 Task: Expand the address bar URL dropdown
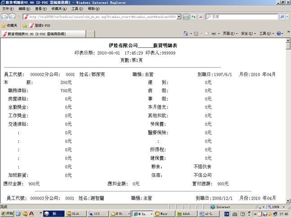tap(179, 17)
